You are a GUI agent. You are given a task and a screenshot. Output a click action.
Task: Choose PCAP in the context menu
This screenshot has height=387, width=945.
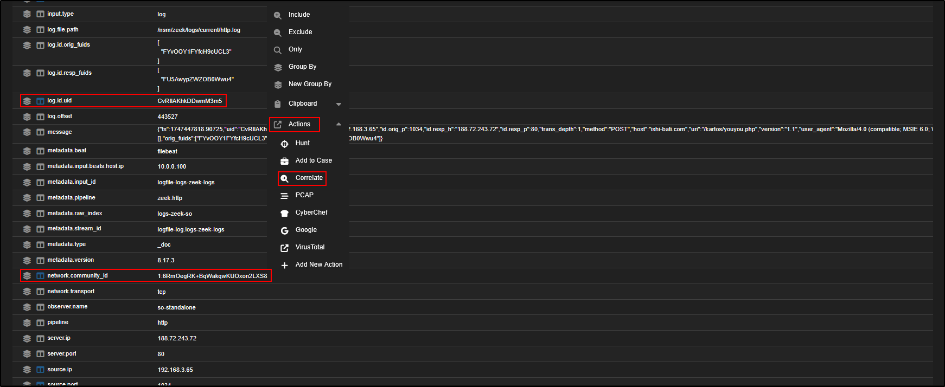pyautogui.click(x=304, y=195)
